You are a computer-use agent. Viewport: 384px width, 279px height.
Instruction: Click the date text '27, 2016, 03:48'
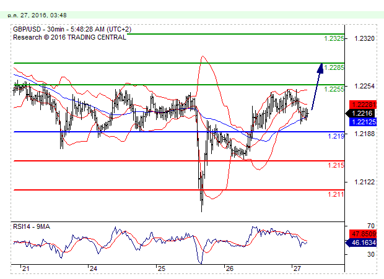[x=43, y=15]
